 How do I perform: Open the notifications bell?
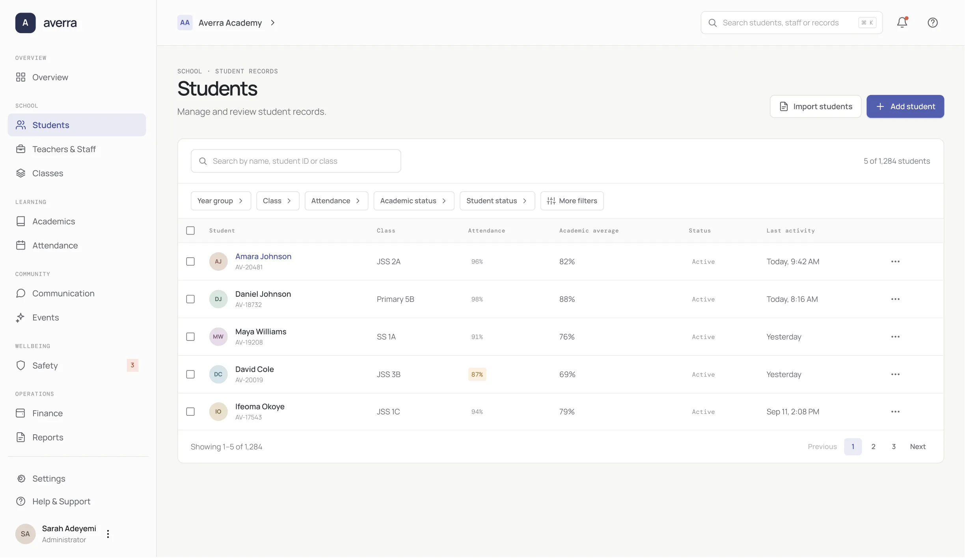pos(902,22)
